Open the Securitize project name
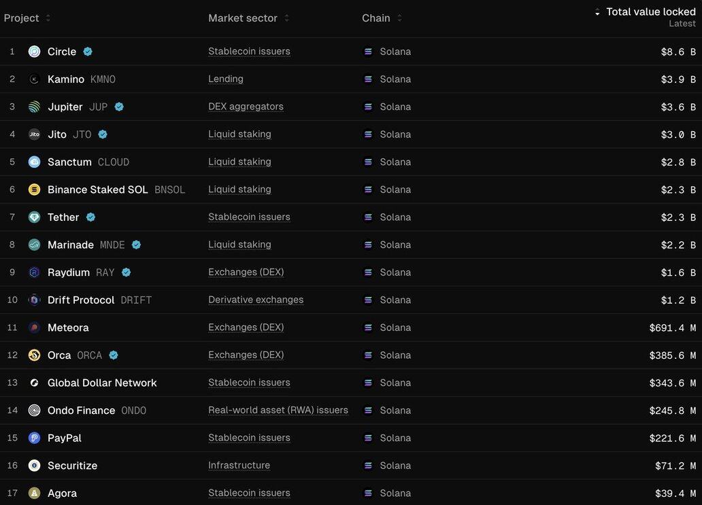This screenshot has height=505, width=702. tap(73, 466)
